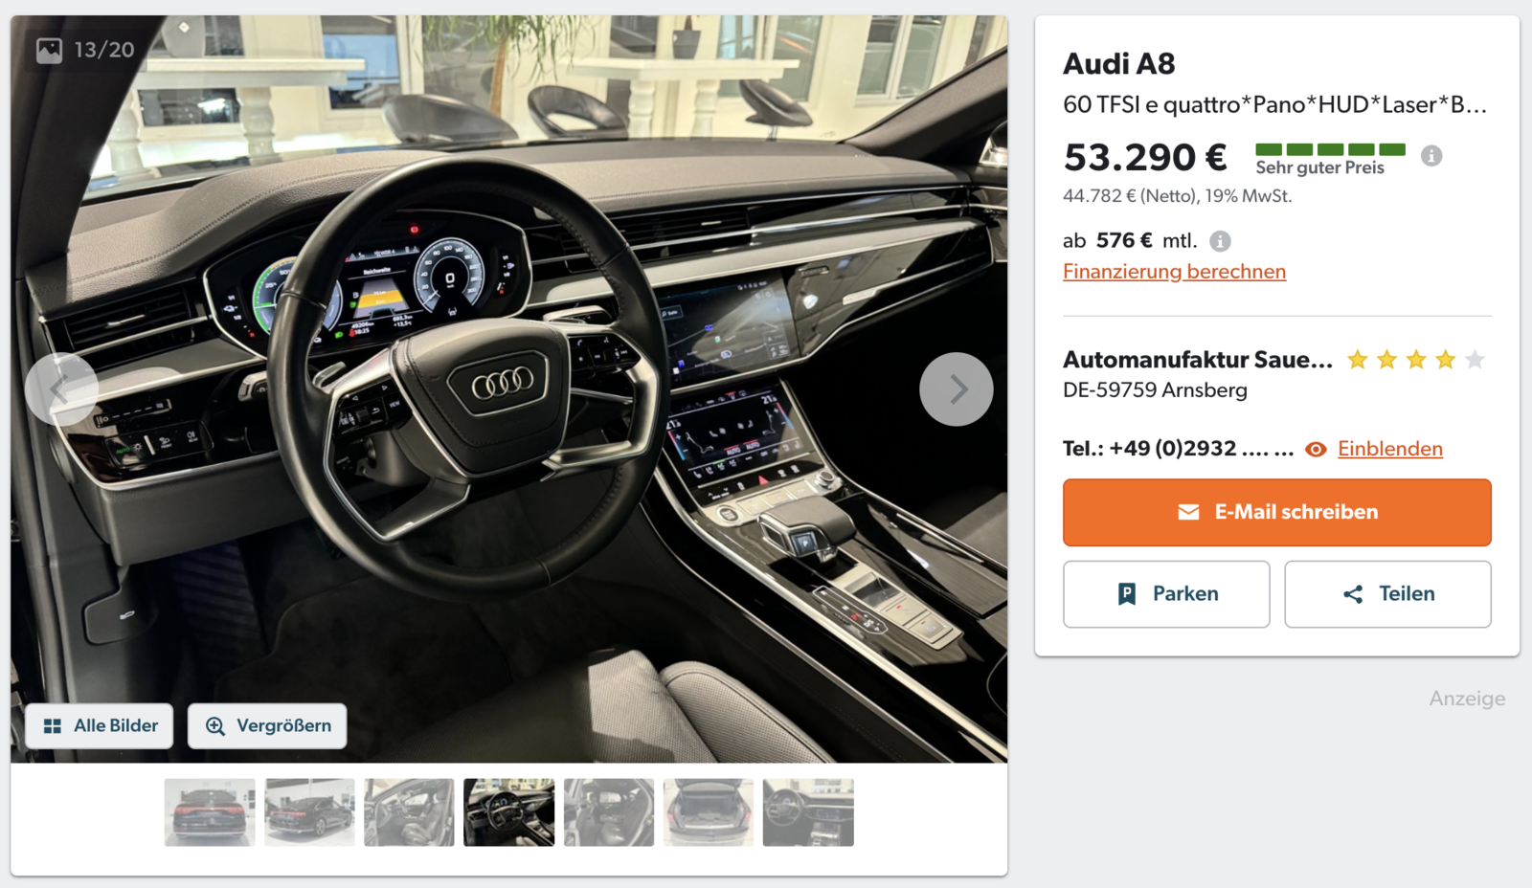Open the dealer star rating
The width and height of the screenshot is (1532, 888).
pyautogui.click(x=1416, y=360)
